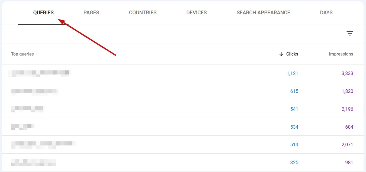Click the 541 clicks figure
The image size is (366, 172).
click(294, 109)
